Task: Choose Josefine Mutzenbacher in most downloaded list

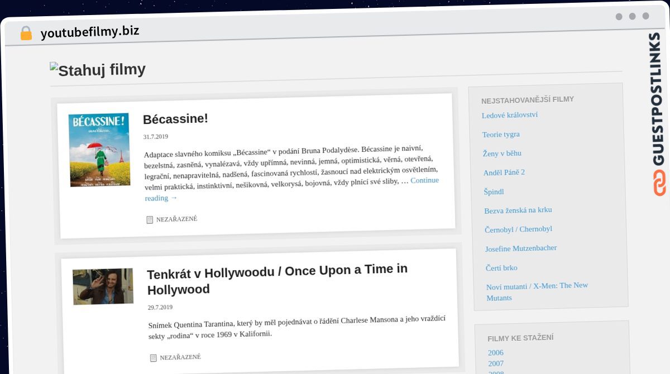Action: [520, 248]
